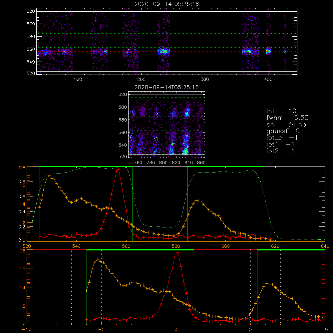Click the orange curve's highest peak in bottom plot

98,259
